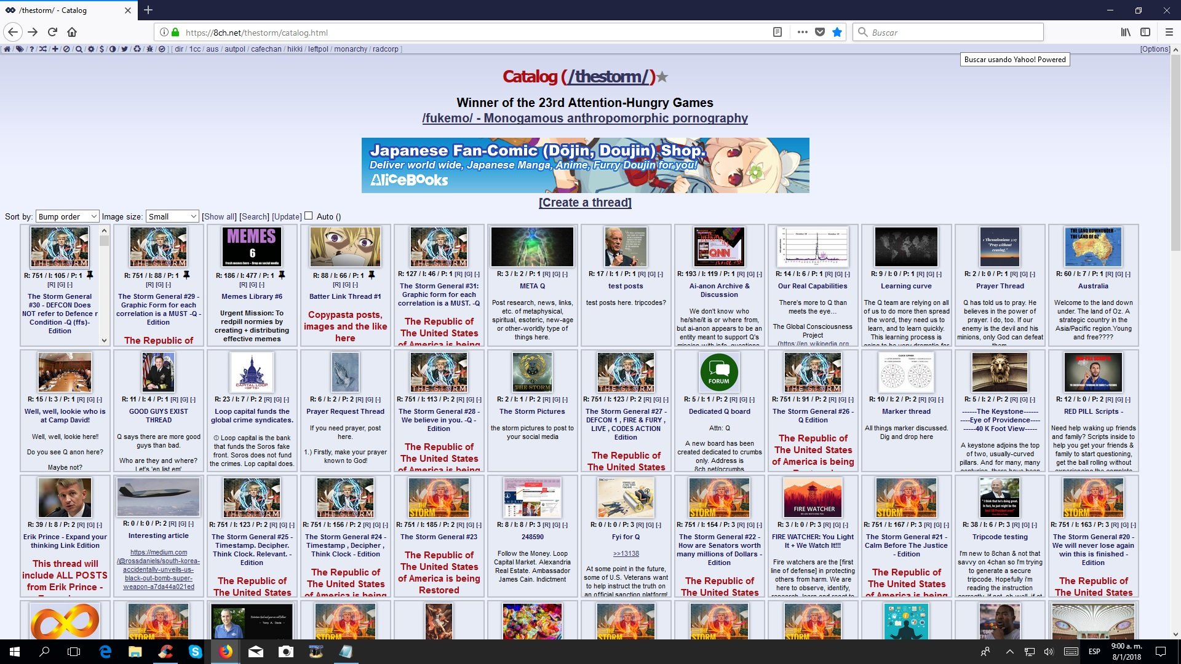Select the /thestorm/ - Catalog tab

68,10
